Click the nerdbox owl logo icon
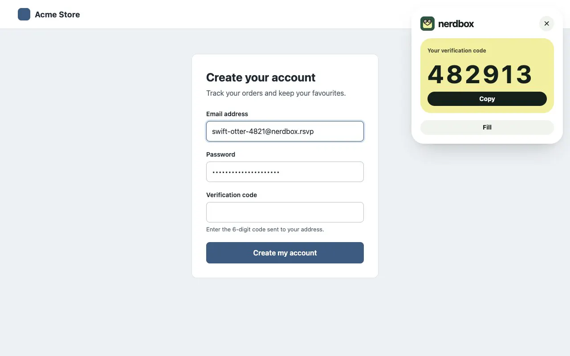Screen dimensions: 570x356 tap(427, 24)
